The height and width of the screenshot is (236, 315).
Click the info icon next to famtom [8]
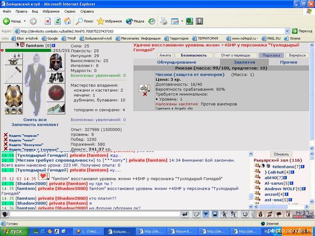point(54,46)
